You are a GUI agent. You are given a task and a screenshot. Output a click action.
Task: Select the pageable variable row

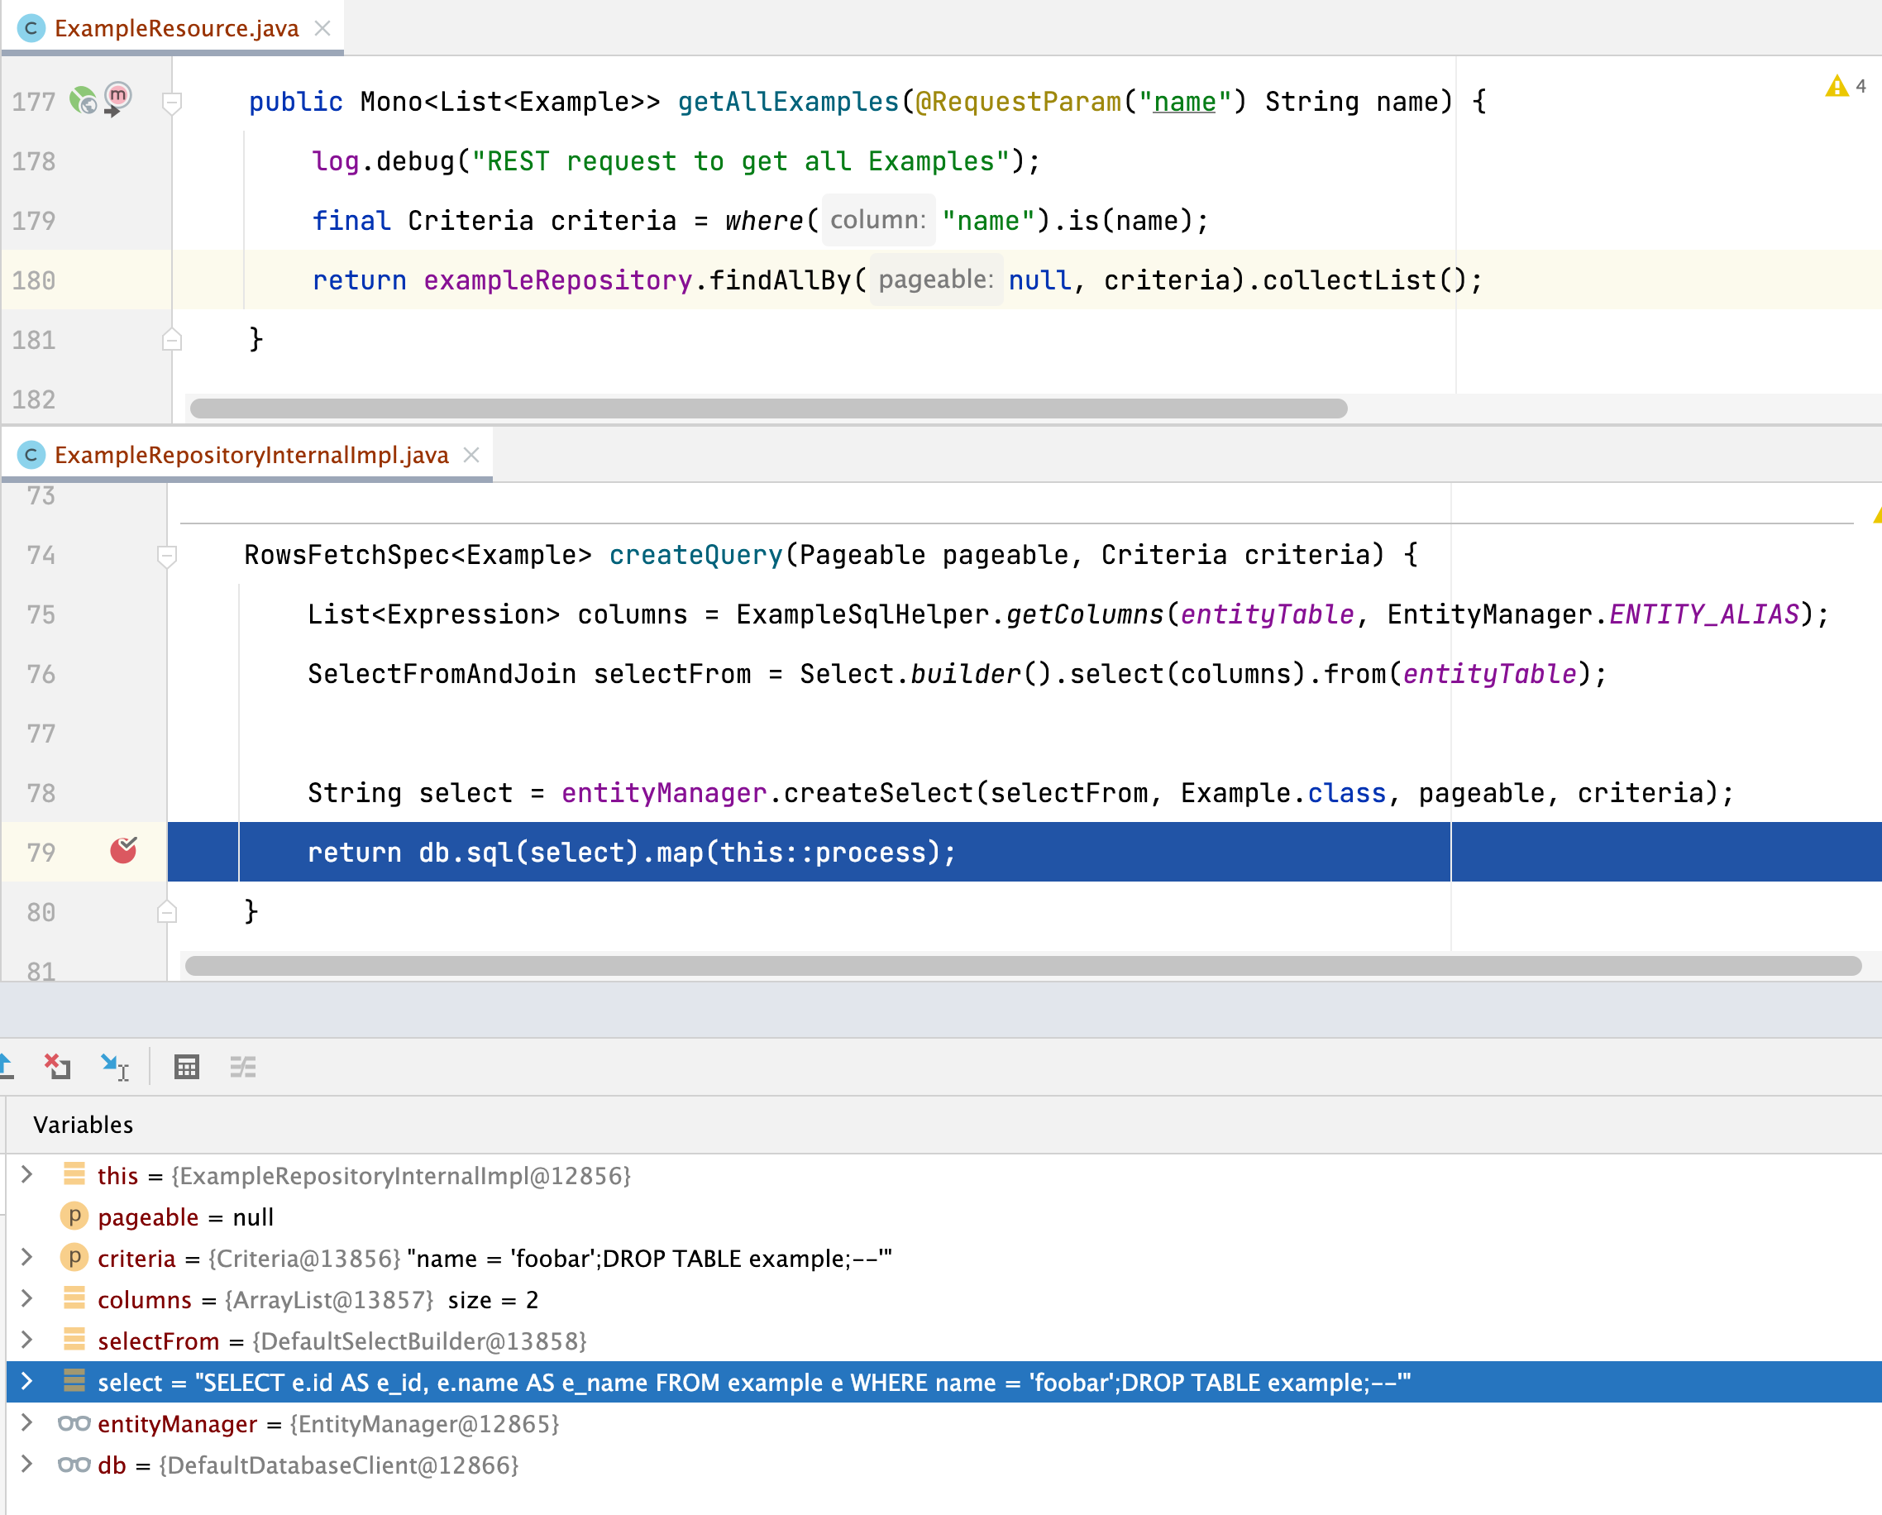(x=188, y=1217)
